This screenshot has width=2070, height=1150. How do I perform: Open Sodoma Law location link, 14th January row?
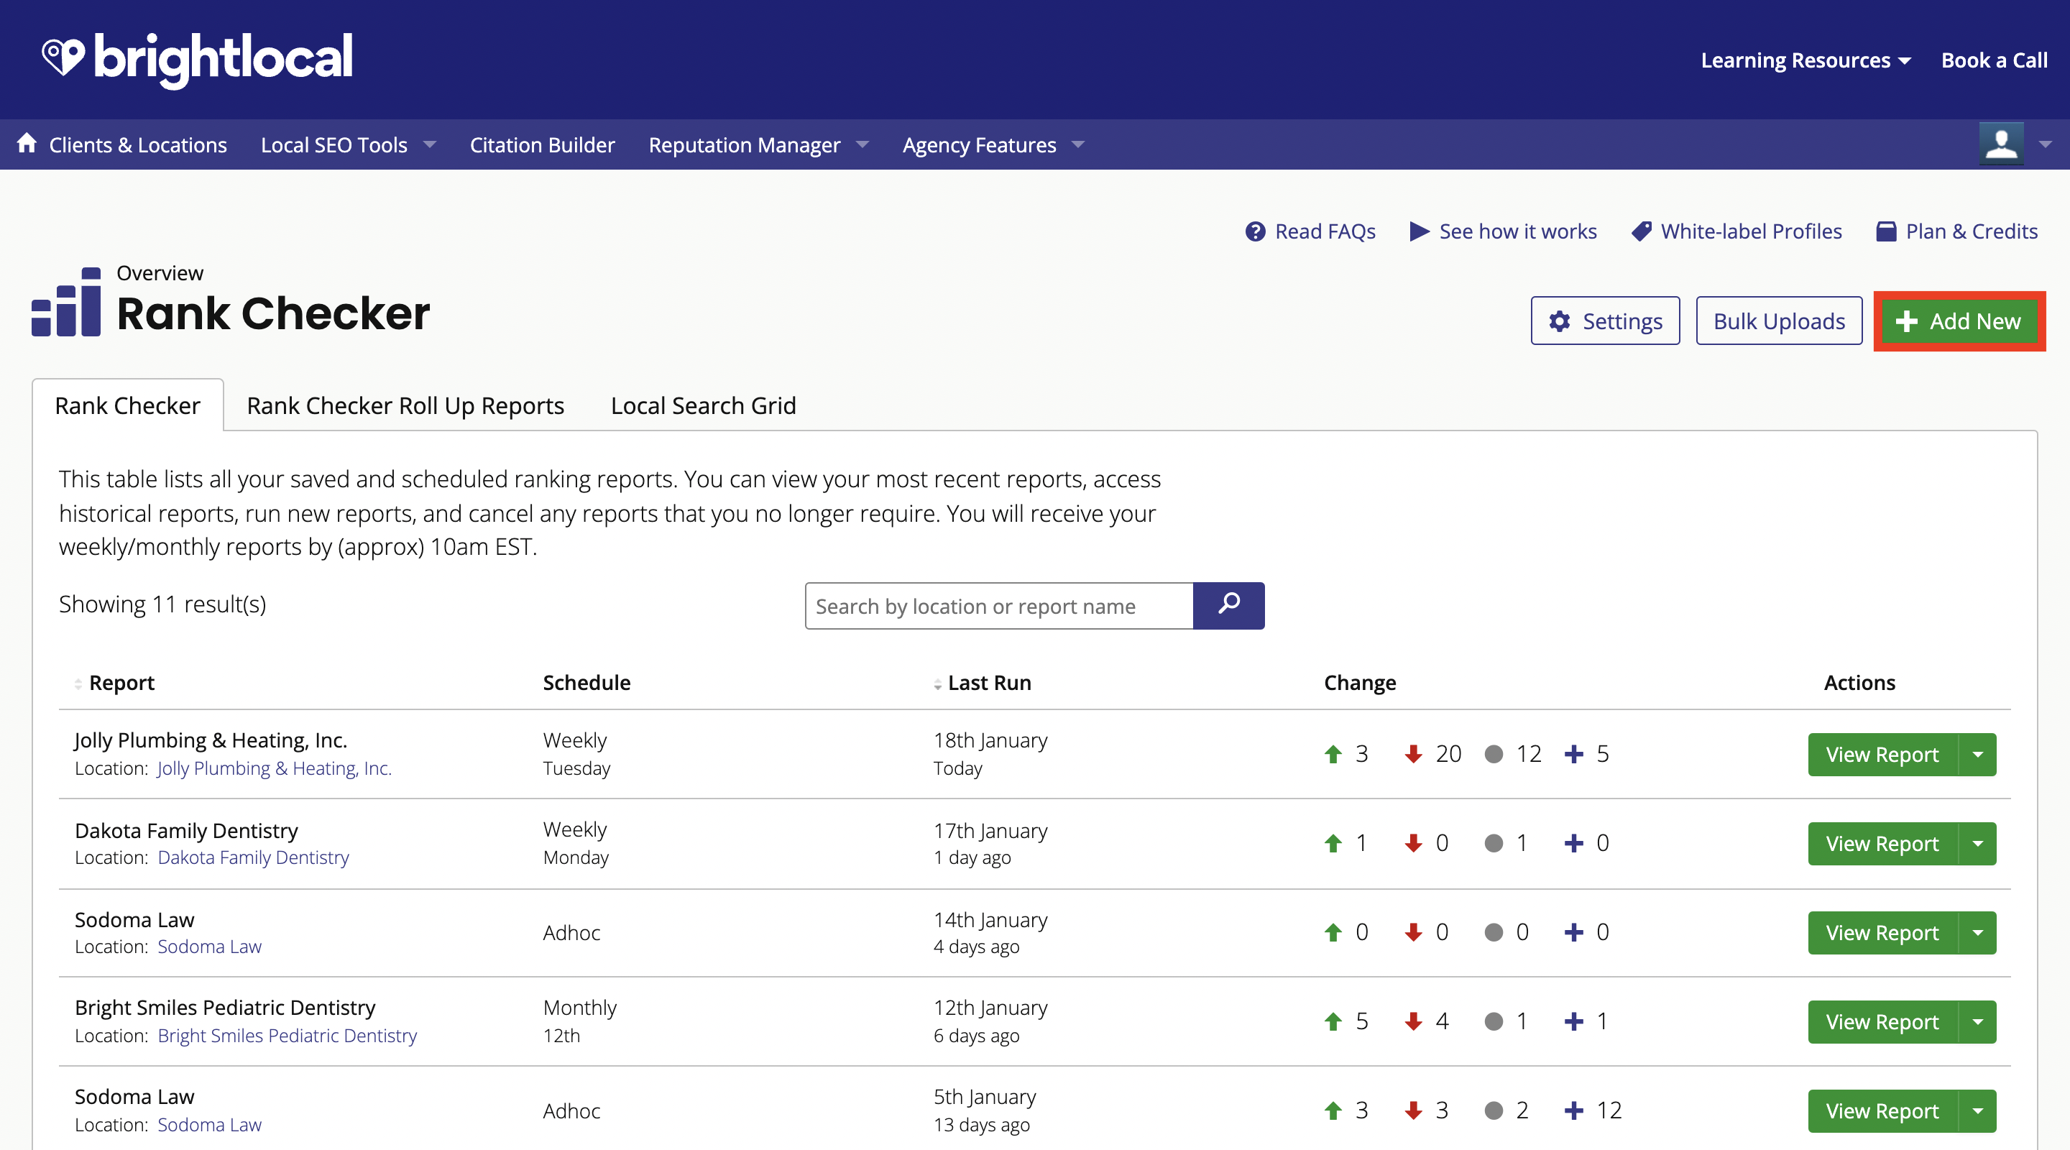[x=209, y=947]
